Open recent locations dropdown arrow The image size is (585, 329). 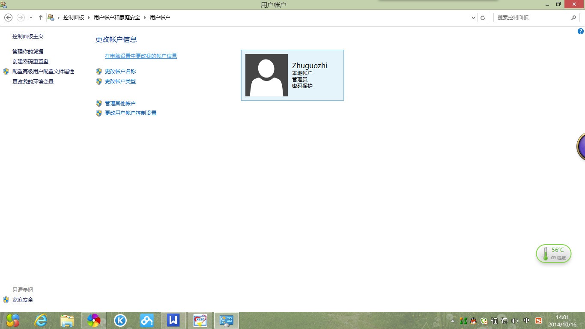[x=31, y=18]
